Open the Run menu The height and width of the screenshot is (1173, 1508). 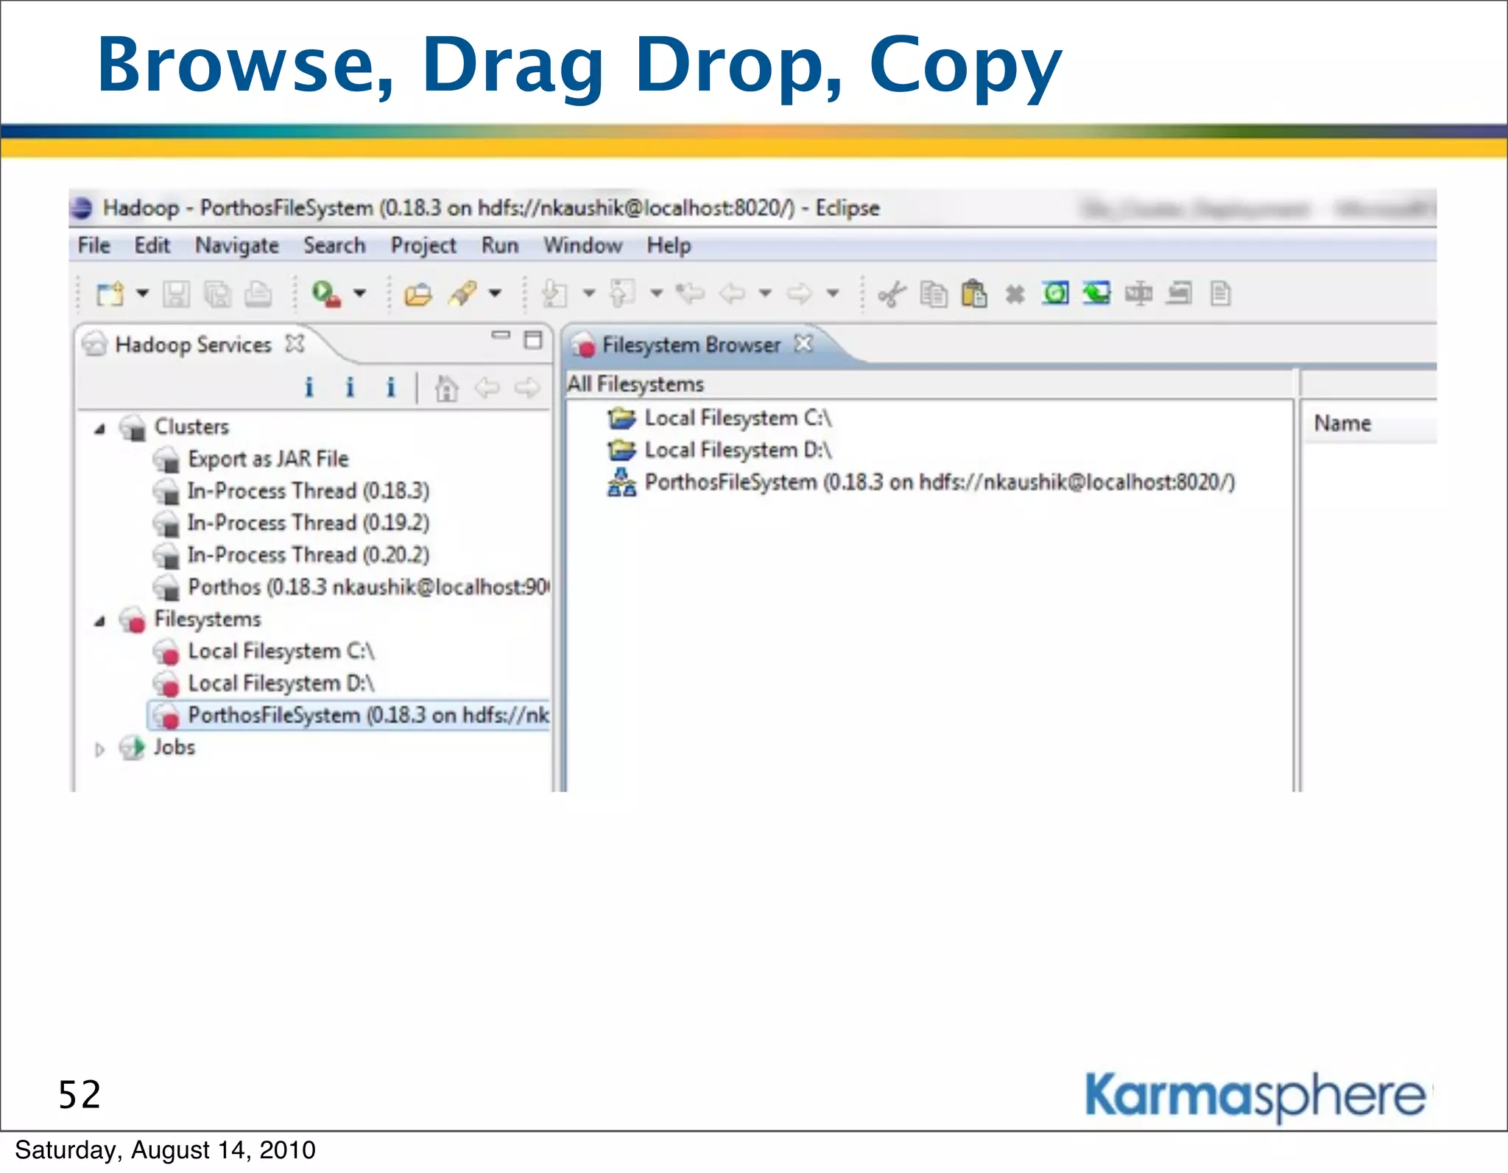click(x=500, y=245)
